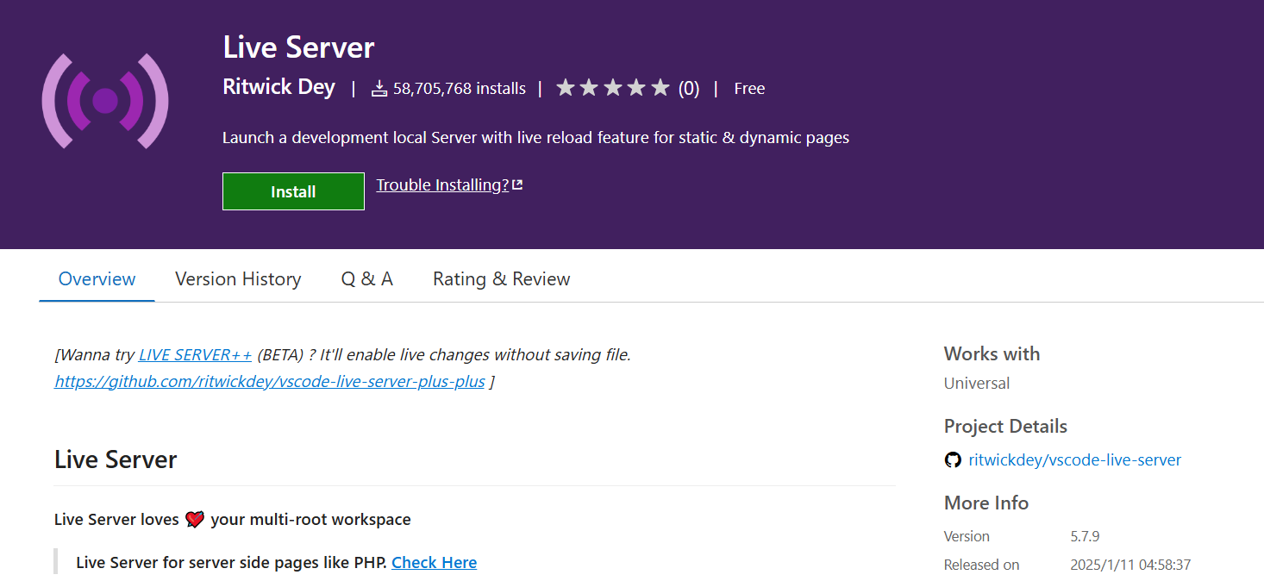This screenshot has height=581, width=1264.
Task: Click the Works with heading
Action: point(992,353)
